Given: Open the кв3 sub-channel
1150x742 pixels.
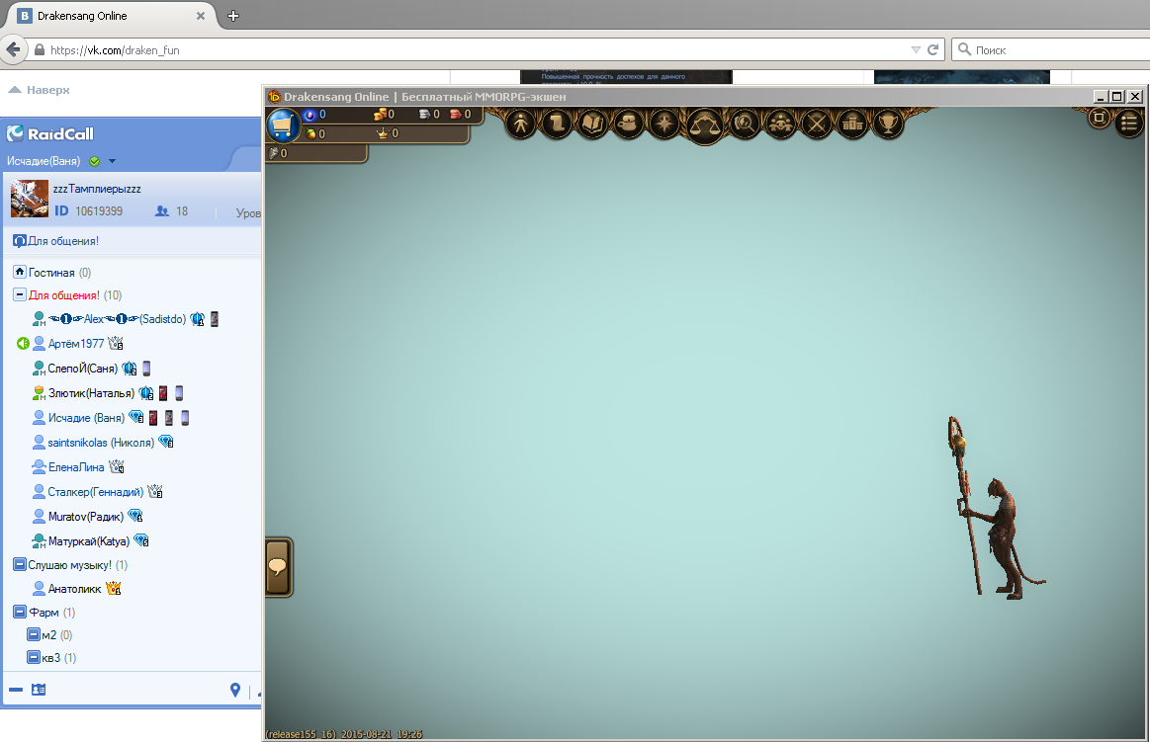Looking at the screenshot, I should pos(51,658).
